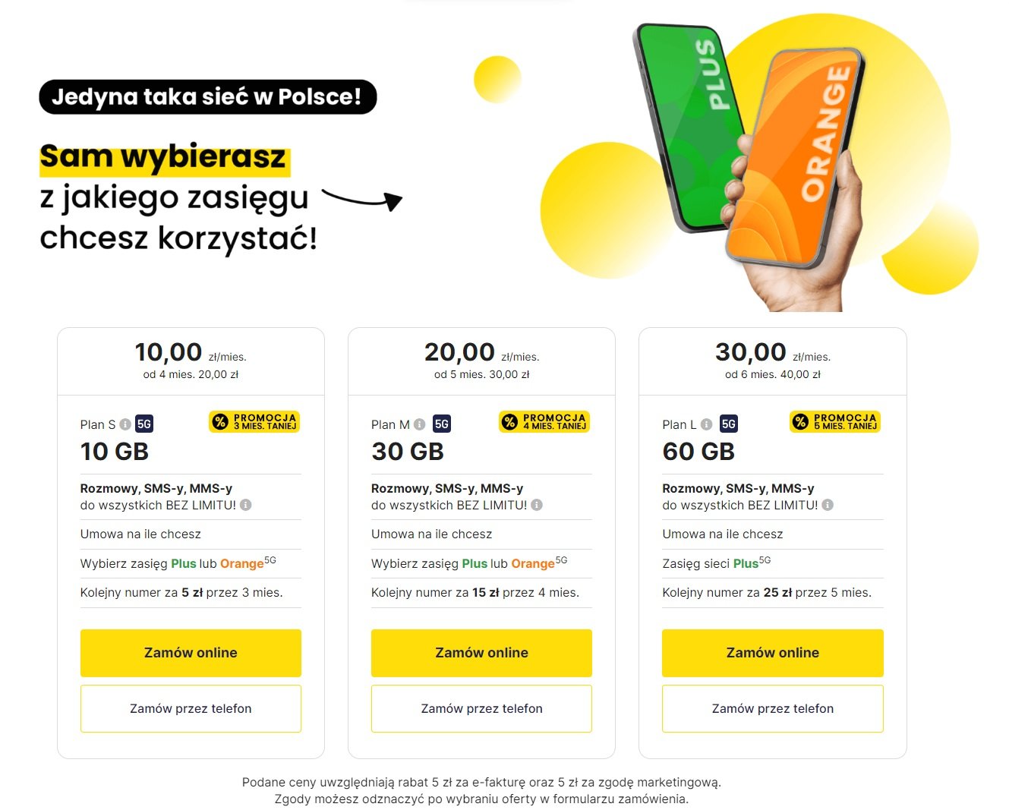This screenshot has width=1009, height=810.
Task: Order the 60 GB plan online
Action: pos(773,653)
